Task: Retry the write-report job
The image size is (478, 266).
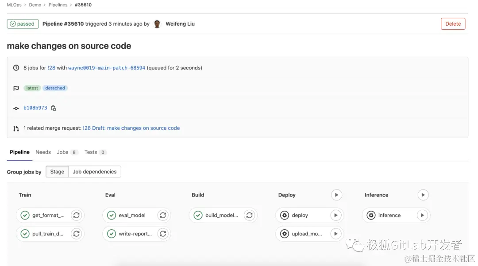Action: click(163, 234)
